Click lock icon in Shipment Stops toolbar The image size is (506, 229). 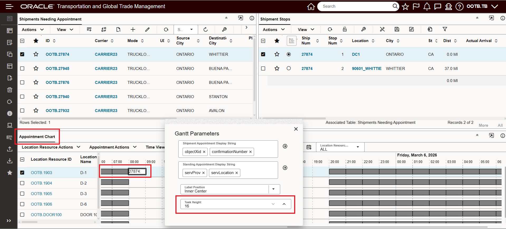tap(345, 29)
